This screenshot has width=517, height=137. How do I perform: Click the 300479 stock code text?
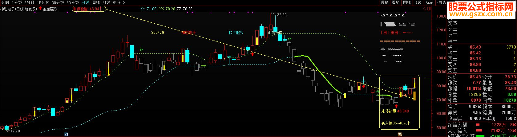point(158,32)
